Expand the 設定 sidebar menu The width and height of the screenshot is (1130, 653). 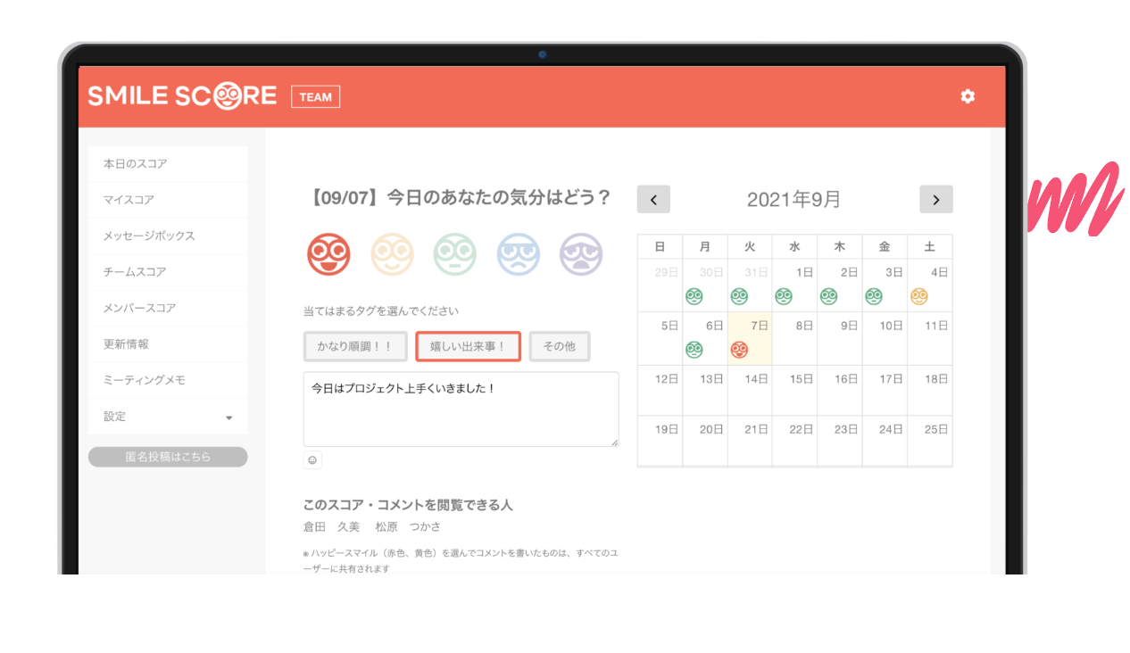coord(168,417)
